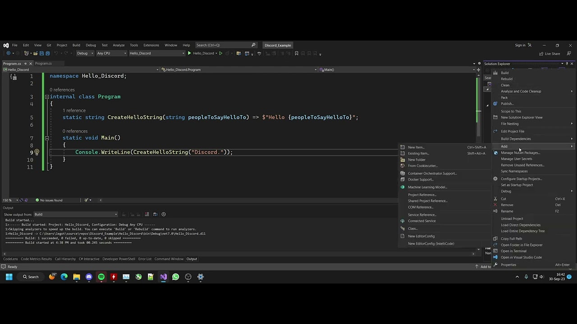Click Toggle Word Wrap icon in Output toolbar
Viewport: 577px width, 324px height.
[155, 214]
